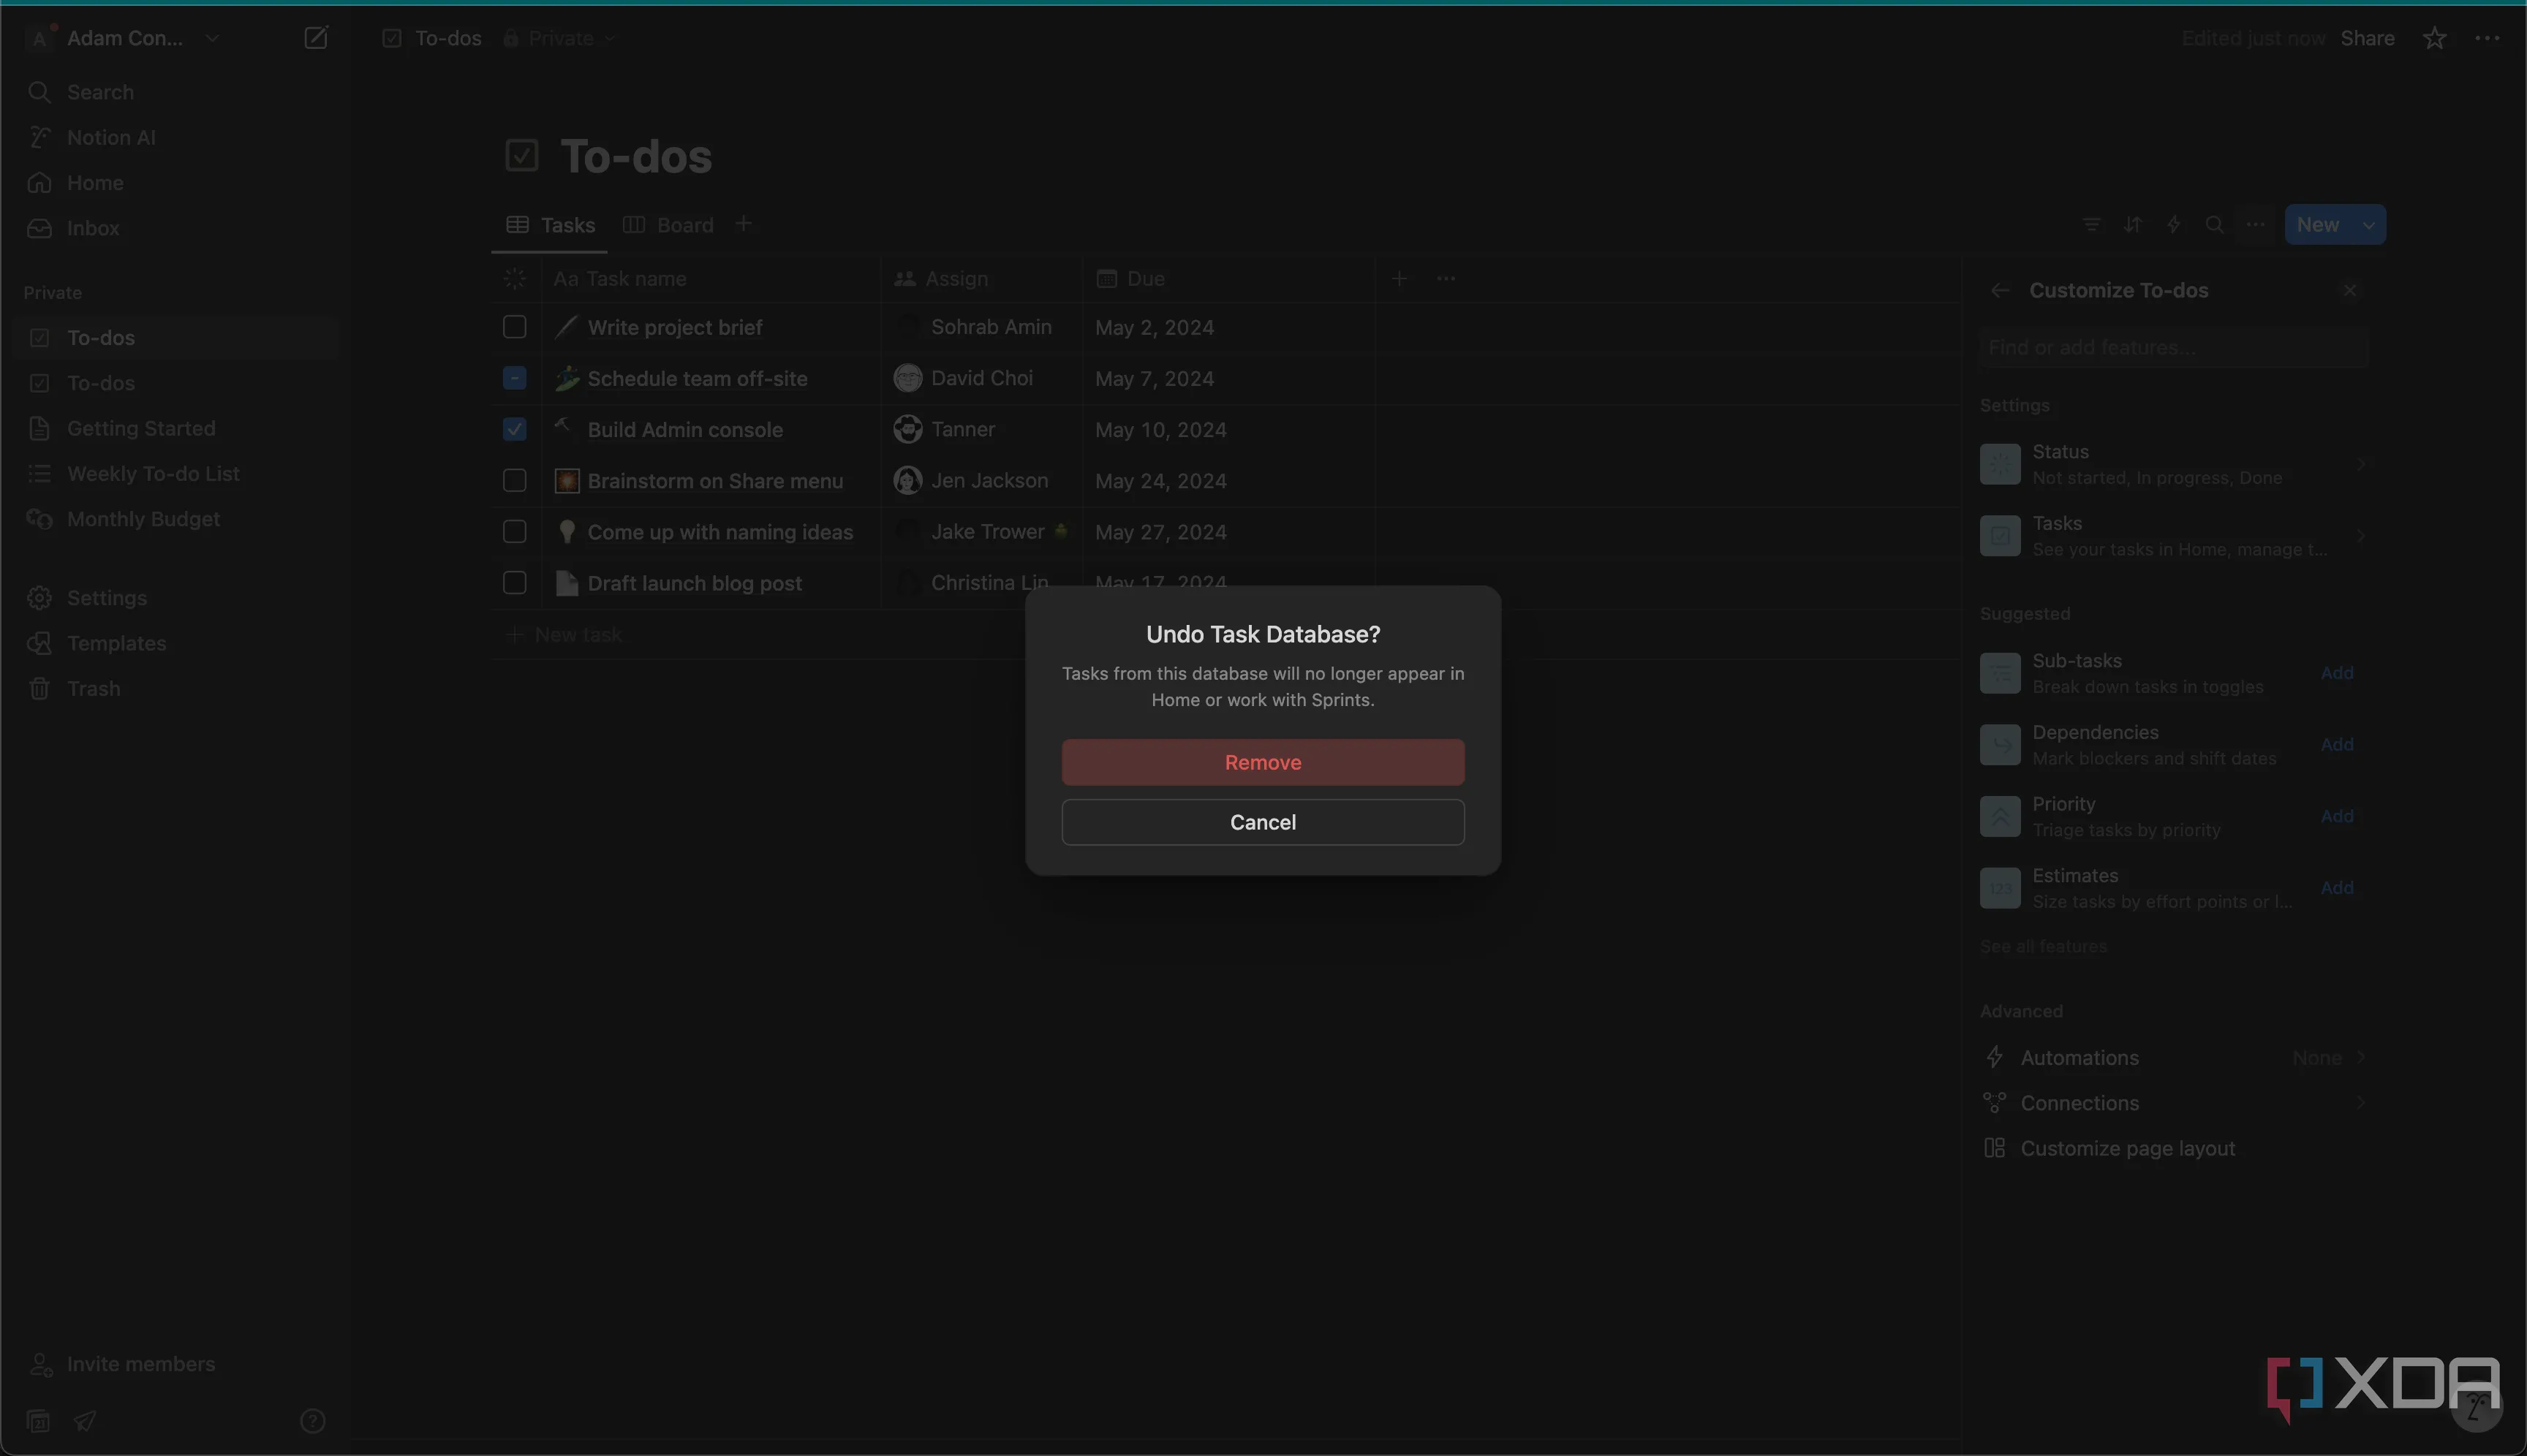Confirm removal with the Remove button
The image size is (2527, 1456).
coord(1263,762)
